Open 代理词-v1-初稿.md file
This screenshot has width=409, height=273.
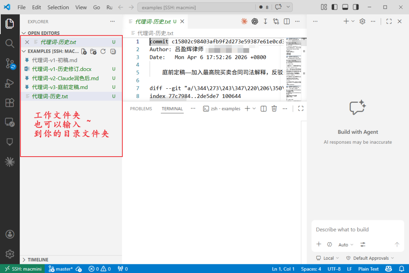pos(71,60)
